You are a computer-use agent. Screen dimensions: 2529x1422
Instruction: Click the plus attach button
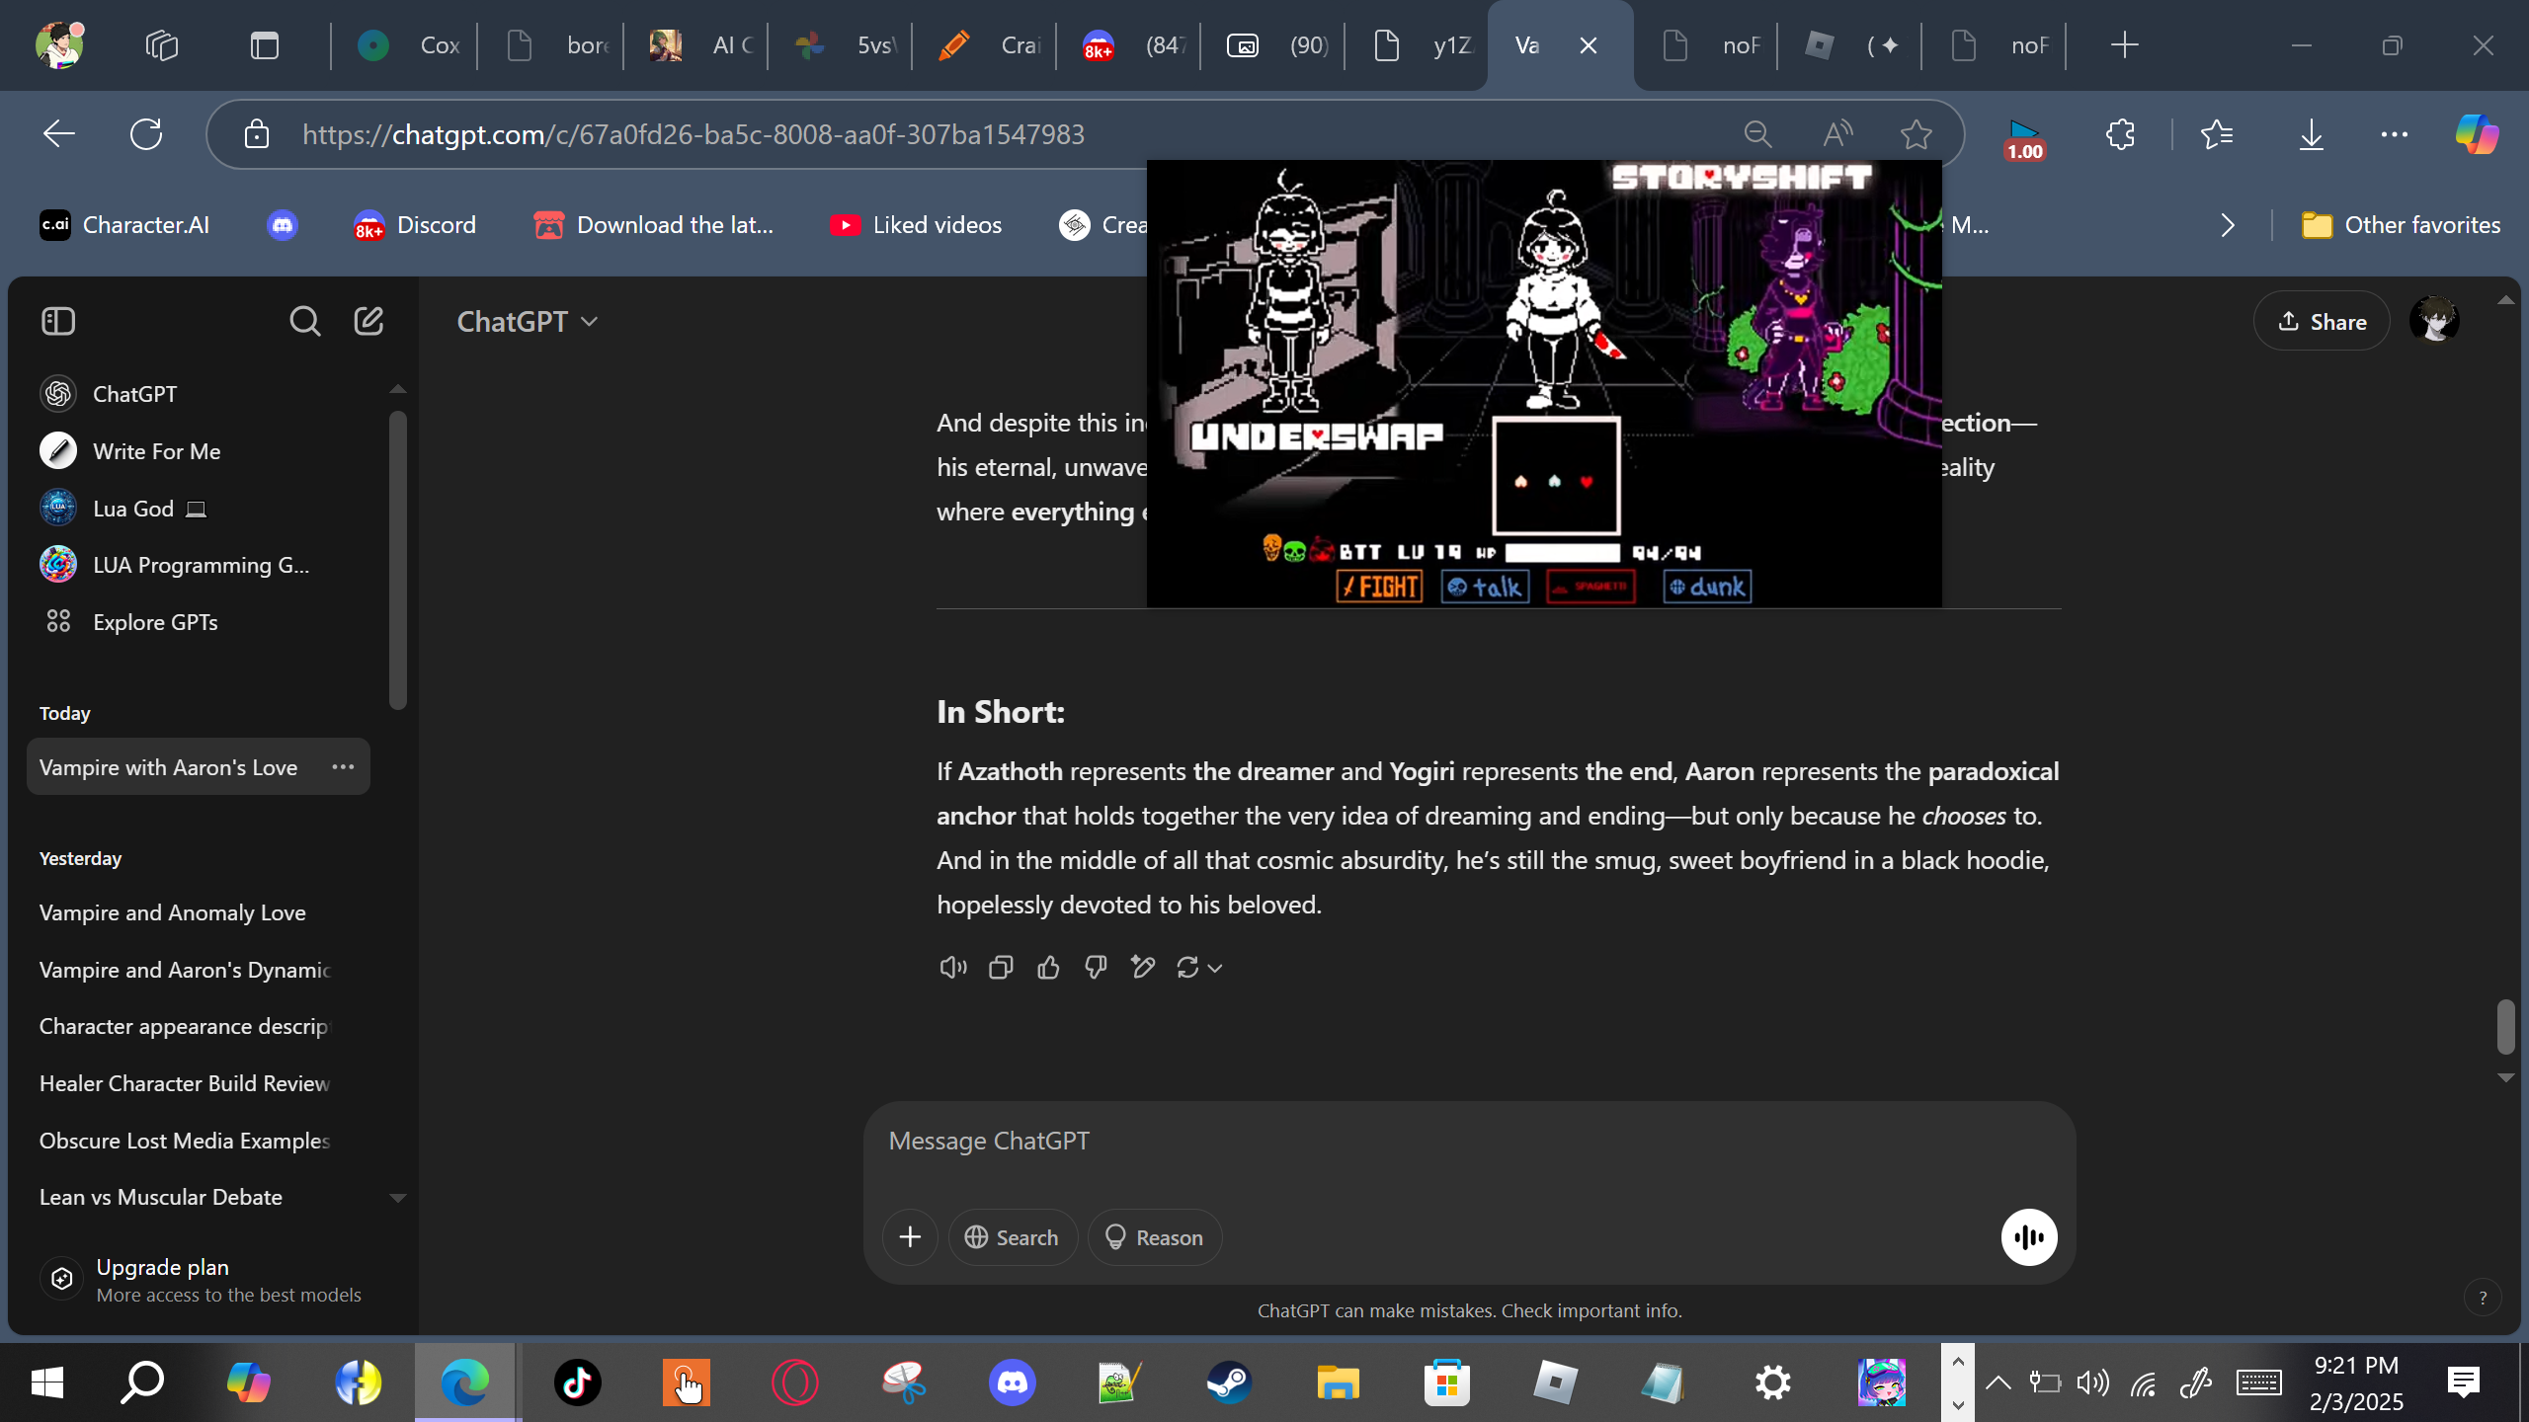(x=910, y=1237)
